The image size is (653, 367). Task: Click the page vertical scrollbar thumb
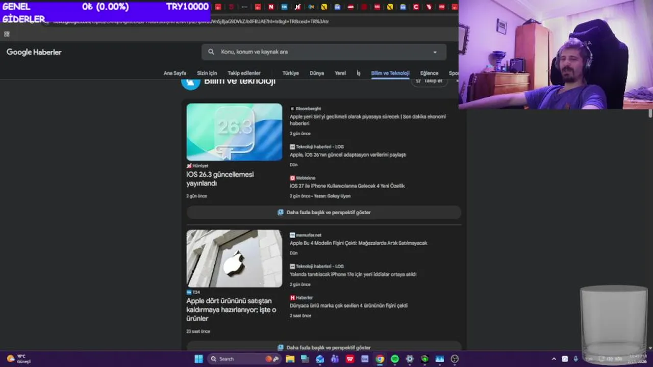point(650,114)
